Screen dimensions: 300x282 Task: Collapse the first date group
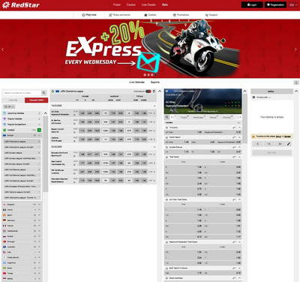coord(154,106)
